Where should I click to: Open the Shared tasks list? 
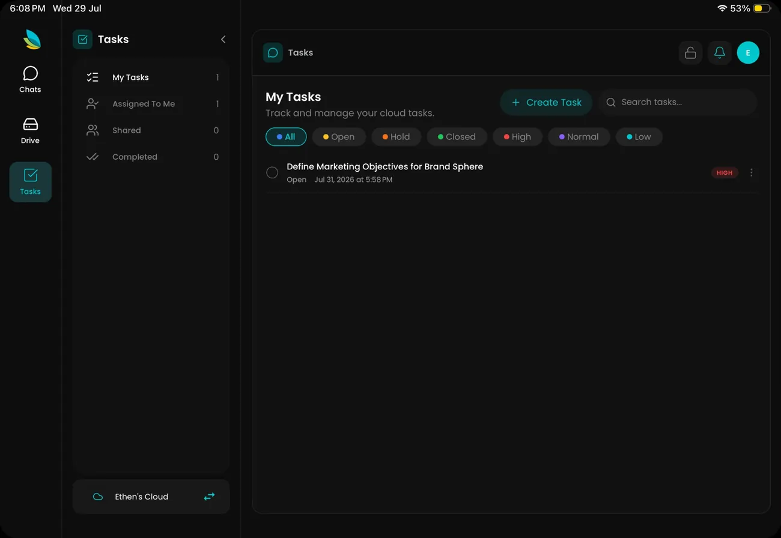152,130
